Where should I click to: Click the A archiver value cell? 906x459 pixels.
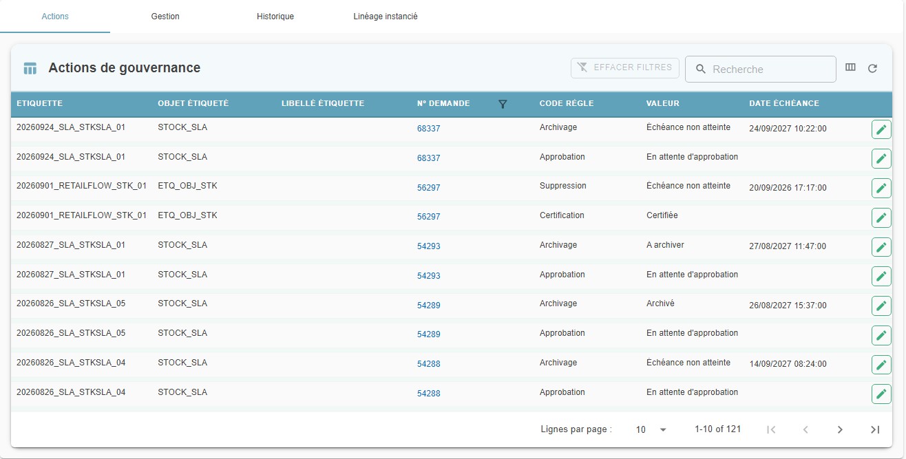tap(665, 245)
